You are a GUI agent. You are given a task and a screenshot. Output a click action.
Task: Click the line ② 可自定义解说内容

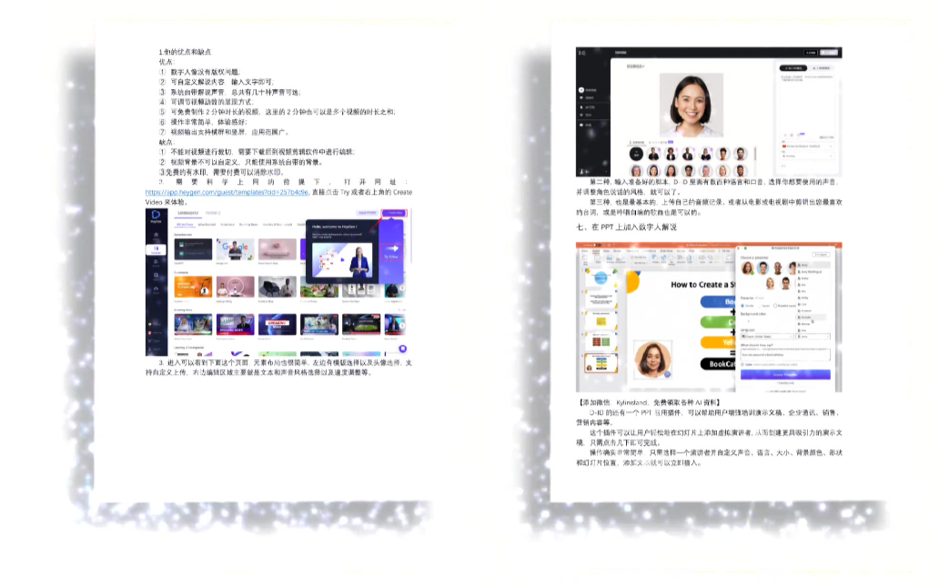tap(217, 82)
